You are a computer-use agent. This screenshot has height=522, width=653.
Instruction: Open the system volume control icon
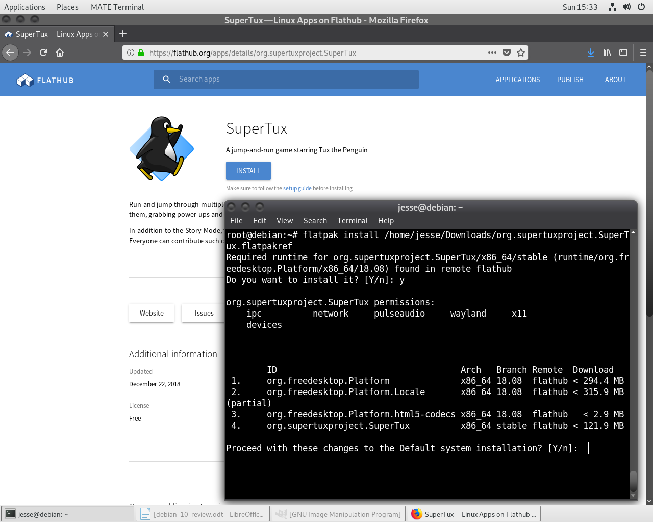pos(626,7)
